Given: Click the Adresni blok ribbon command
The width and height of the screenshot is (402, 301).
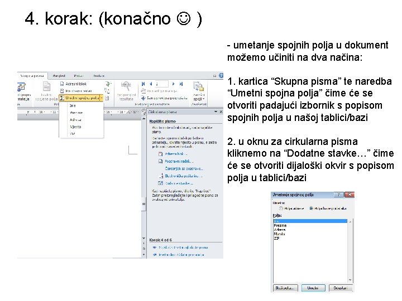Looking at the screenshot, I should point(74,84).
